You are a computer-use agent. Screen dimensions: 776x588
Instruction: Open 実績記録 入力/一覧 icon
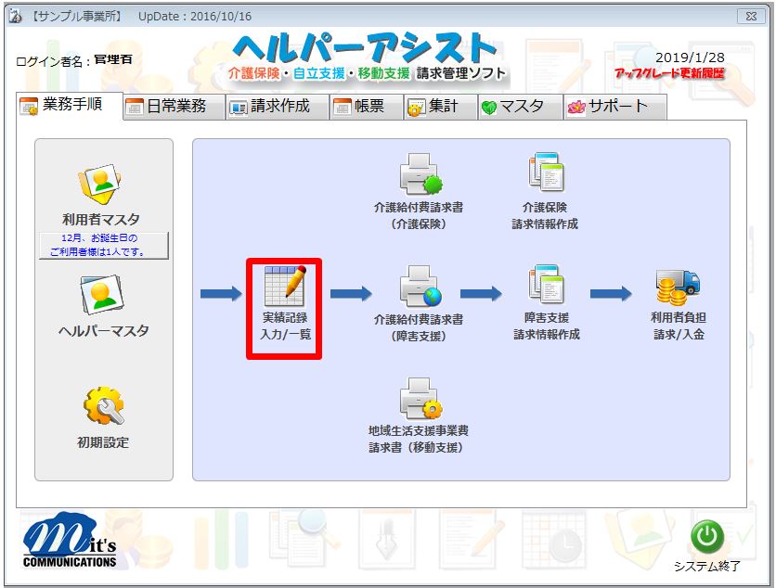coord(284,283)
